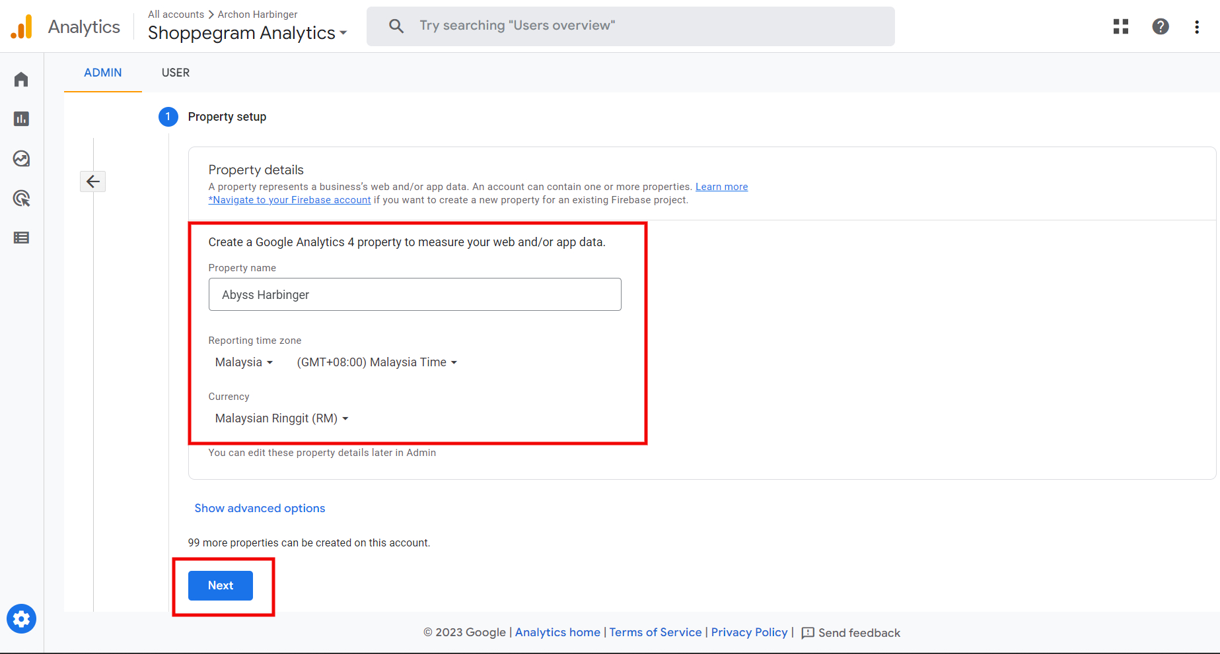Viewport: 1220px width, 654px height.
Task: Switch to the USER tab
Action: coord(176,73)
